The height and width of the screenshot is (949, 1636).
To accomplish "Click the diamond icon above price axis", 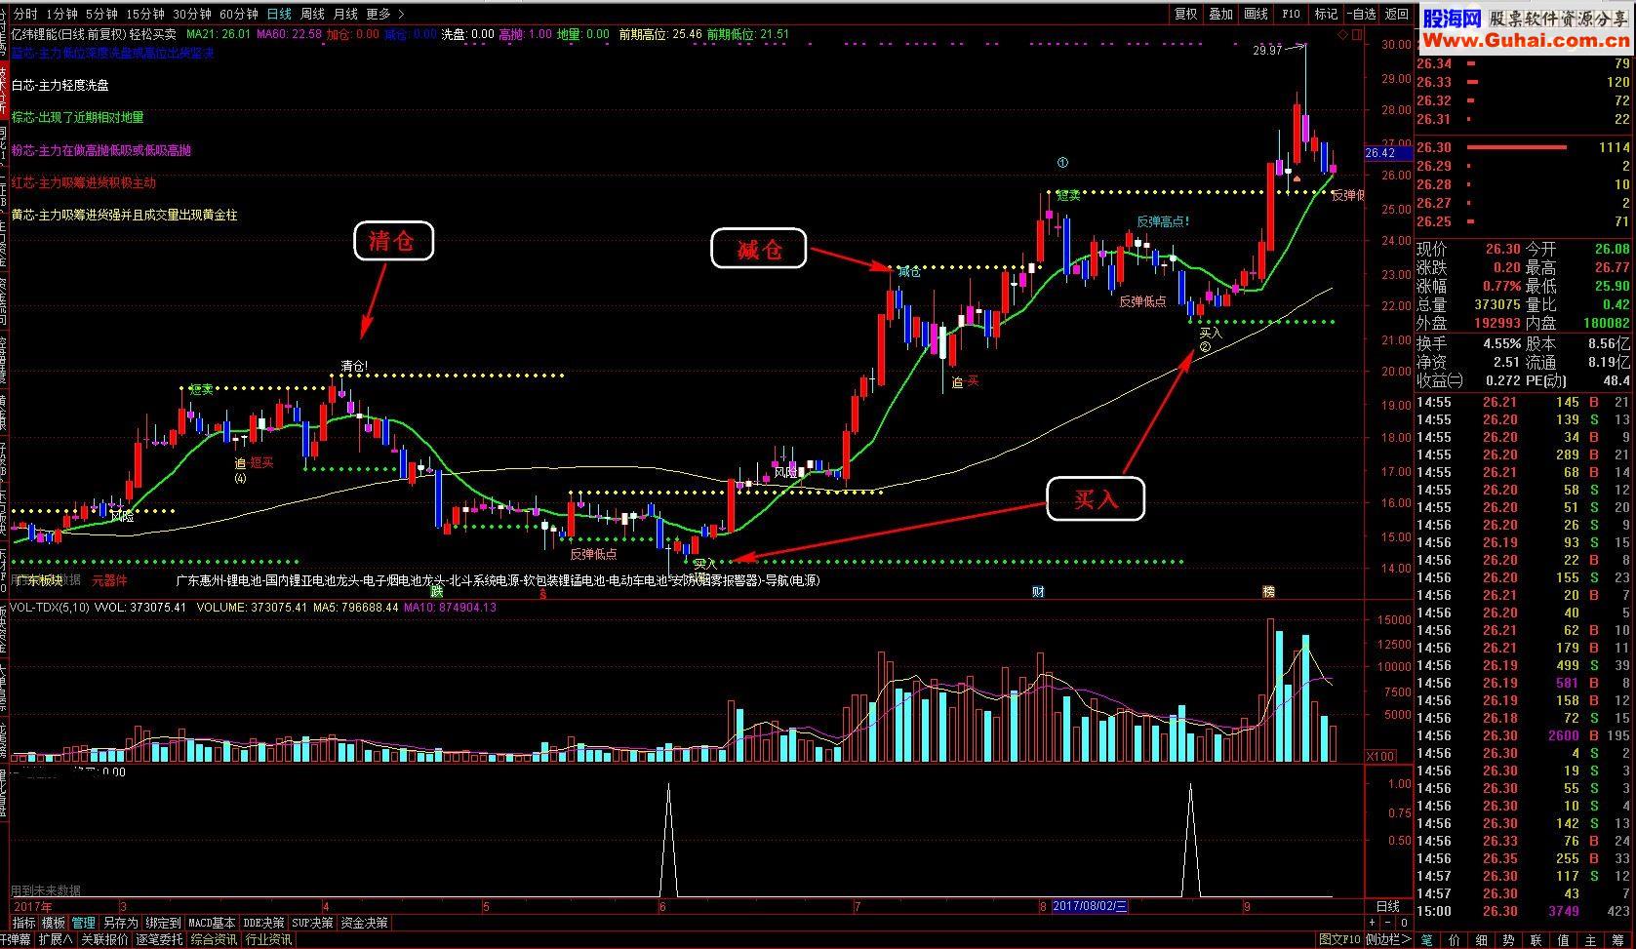I will (x=1342, y=34).
